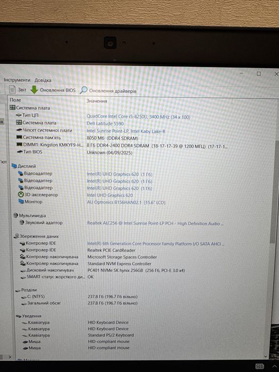Click the Збереження даних group icon
This screenshot has width=279, height=372.
coord(16,236)
